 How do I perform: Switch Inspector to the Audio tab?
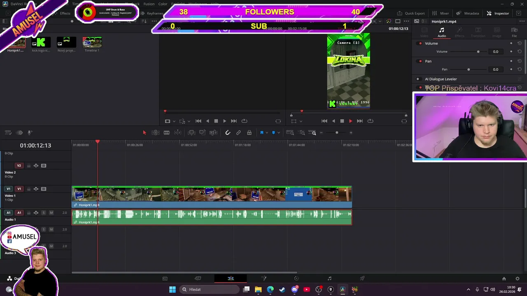click(x=441, y=32)
